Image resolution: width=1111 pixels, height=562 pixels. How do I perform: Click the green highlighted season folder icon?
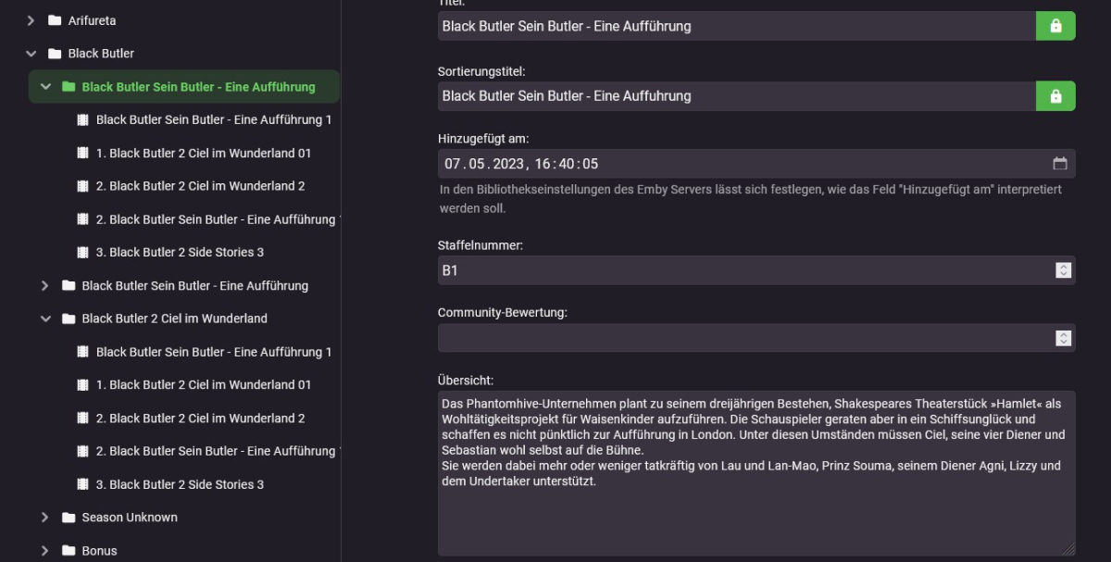pyautogui.click(x=69, y=87)
